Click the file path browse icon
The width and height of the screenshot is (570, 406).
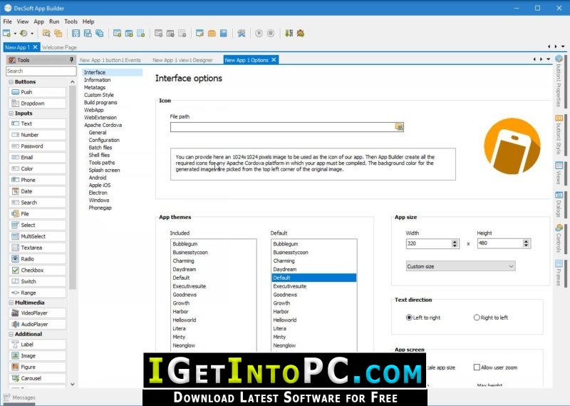399,127
